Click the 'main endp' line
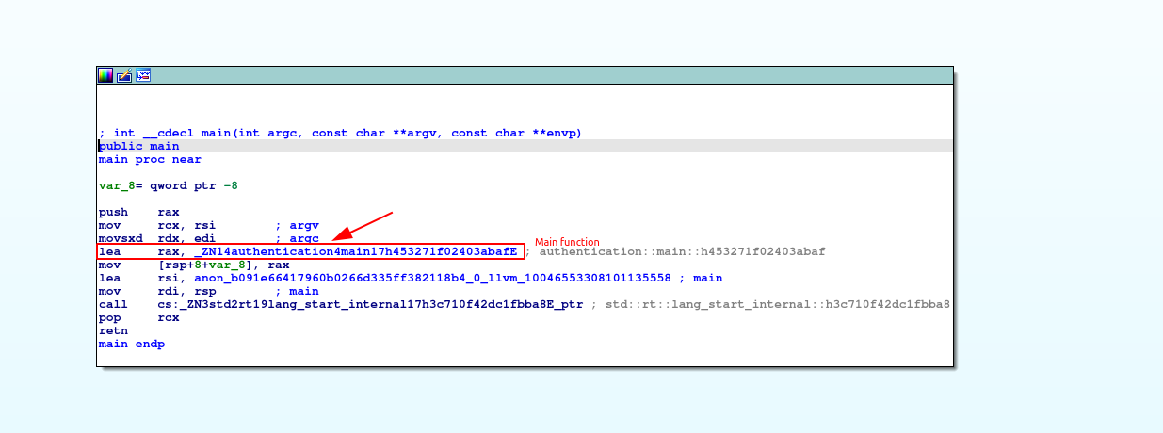1163x433 pixels. tap(131, 344)
